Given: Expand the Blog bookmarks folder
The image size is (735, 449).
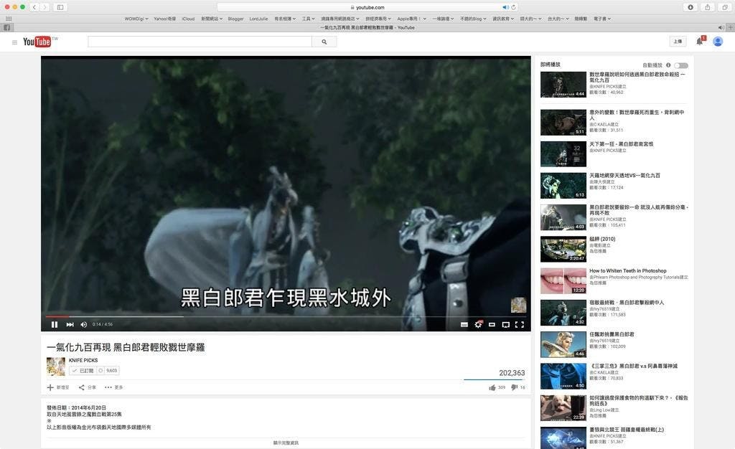Looking at the screenshot, I should click(x=474, y=19).
